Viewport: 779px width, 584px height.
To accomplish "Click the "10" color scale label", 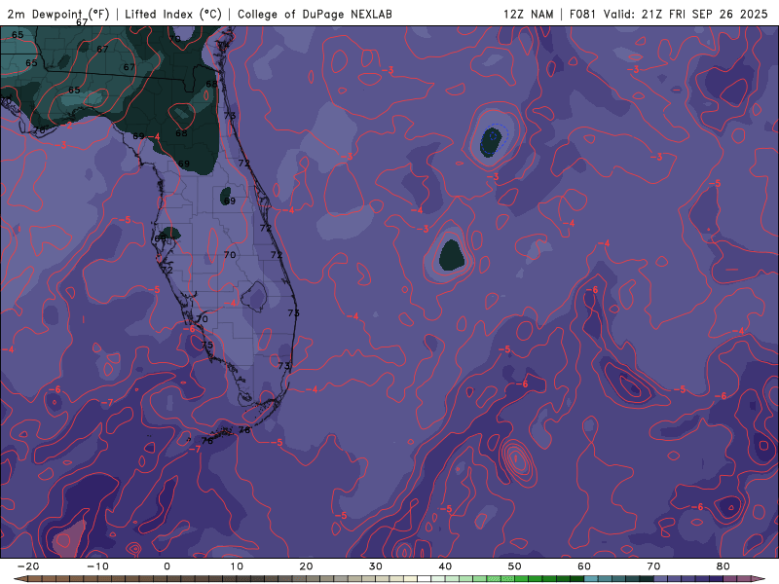I will pyautogui.click(x=237, y=566).
